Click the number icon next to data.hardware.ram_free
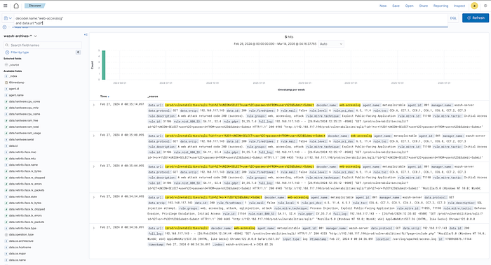The image size is (491, 265). point(6,120)
